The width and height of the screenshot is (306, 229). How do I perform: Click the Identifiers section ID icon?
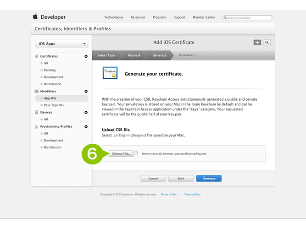pos(37,91)
